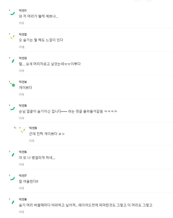Click the 어제 timestamp below 익인7's comment

coord(21,188)
